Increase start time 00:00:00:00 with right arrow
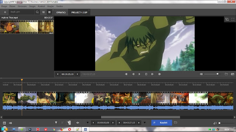The height and width of the screenshot is (132, 236). click(113, 123)
